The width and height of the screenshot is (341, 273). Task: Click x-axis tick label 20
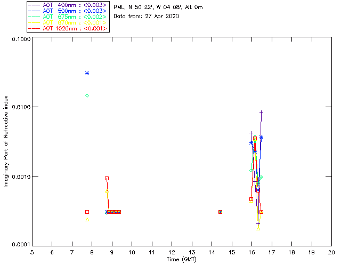331,252
